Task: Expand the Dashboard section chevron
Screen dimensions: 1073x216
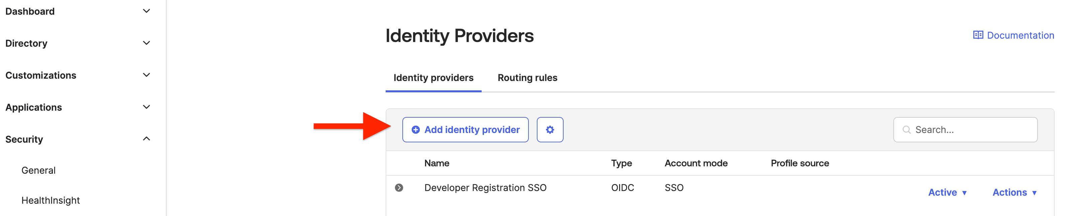Action: coord(146,11)
